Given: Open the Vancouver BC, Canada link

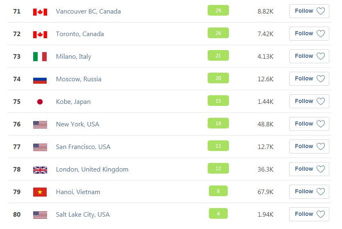Looking at the screenshot, I should (88, 11).
